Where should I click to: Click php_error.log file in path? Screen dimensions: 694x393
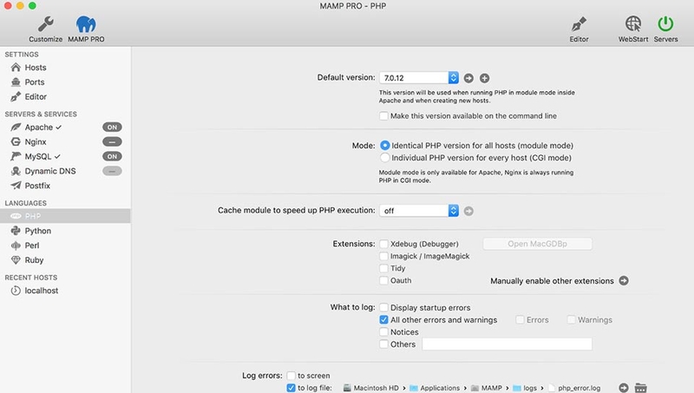pos(574,388)
